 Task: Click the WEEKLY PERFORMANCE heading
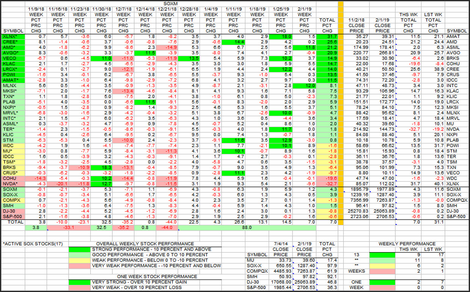pyautogui.click(x=407, y=244)
